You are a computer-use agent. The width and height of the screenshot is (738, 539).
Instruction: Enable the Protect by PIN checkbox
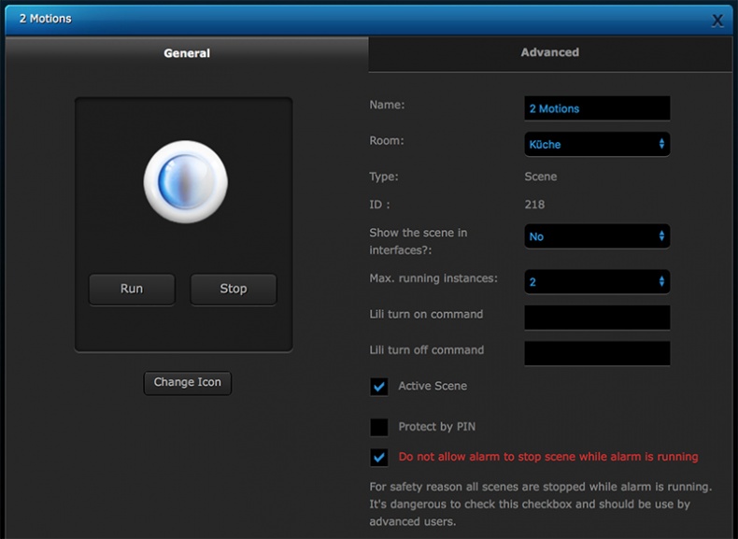pyautogui.click(x=379, y=427)
